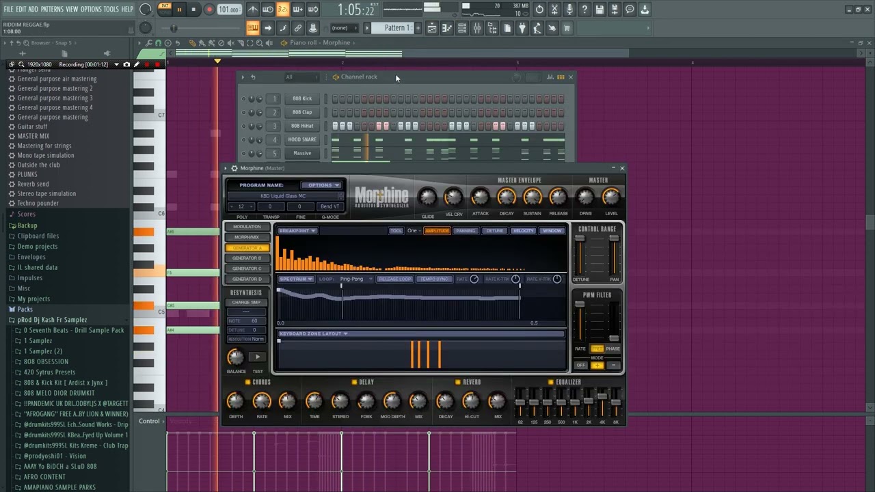This screenshot has height=492, width=875.
Task: Select the MORPH/MIX tab in Morphine
Action: click(247, 237)
